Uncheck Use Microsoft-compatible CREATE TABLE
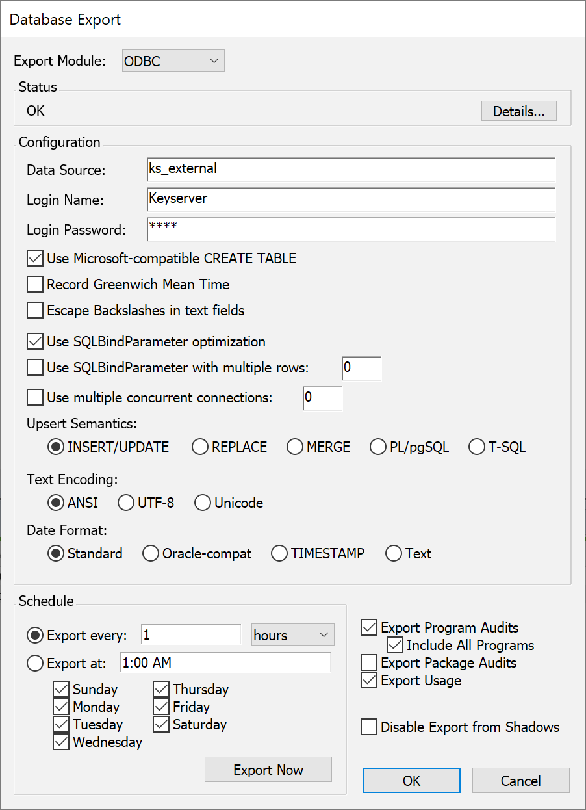The width and height of the screenshot is (586, 810). [35, 259]
